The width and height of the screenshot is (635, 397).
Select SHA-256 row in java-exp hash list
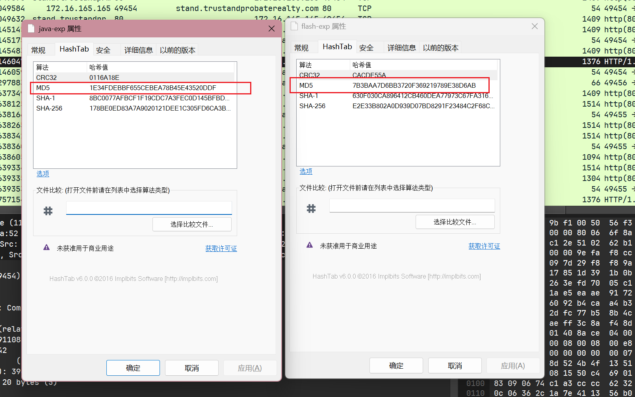coord(134,108)
